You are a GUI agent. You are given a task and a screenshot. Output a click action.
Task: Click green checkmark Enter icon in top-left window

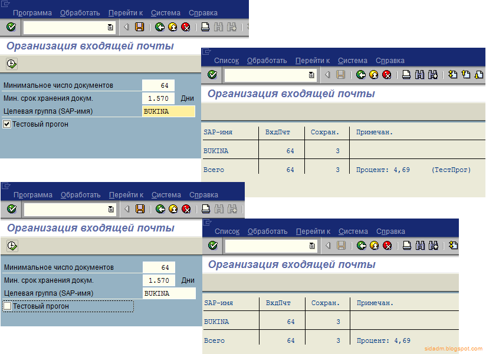tap(11, 27)
